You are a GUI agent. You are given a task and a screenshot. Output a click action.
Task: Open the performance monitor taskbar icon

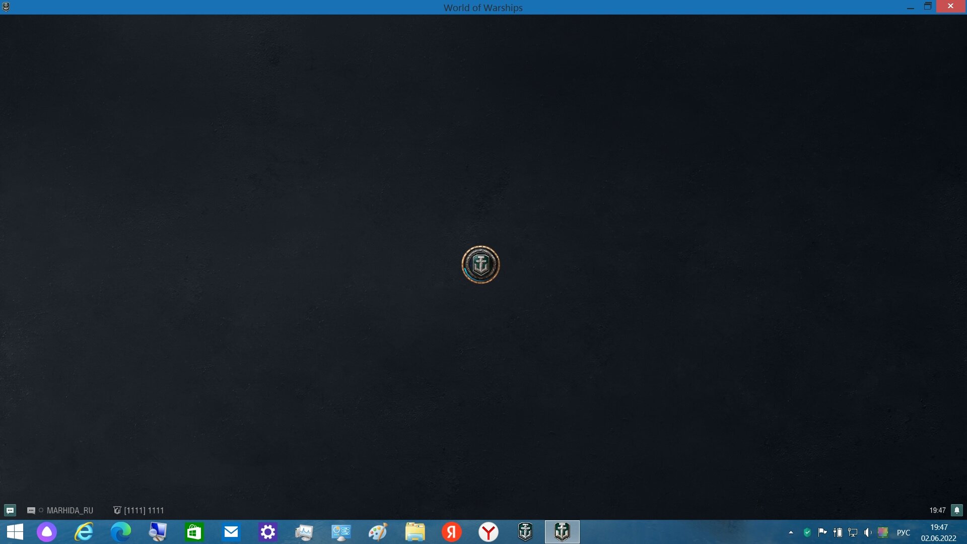304,532
